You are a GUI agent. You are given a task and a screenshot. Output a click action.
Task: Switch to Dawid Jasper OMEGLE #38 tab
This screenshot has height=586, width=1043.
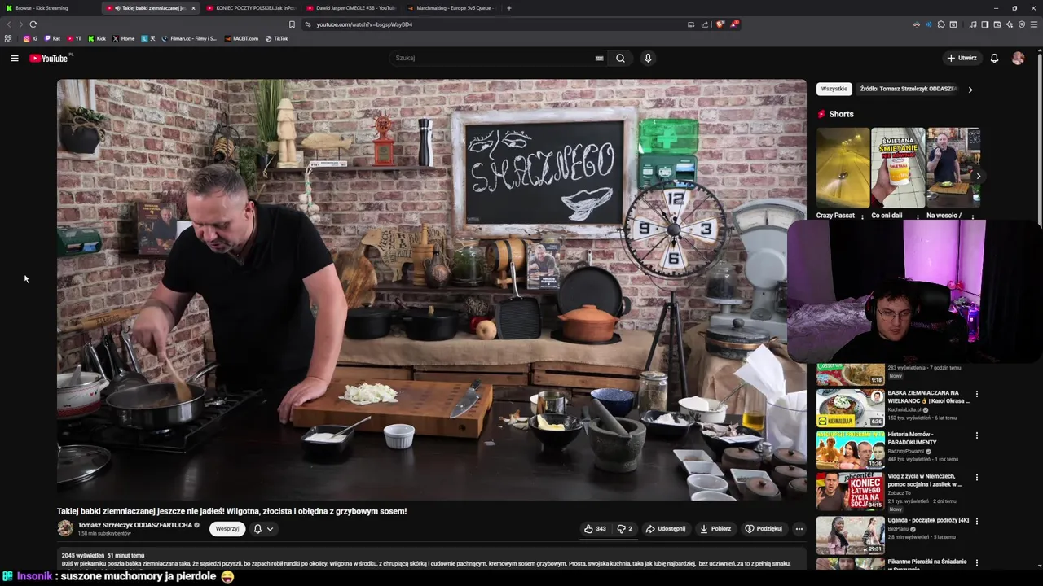(350, 8)
